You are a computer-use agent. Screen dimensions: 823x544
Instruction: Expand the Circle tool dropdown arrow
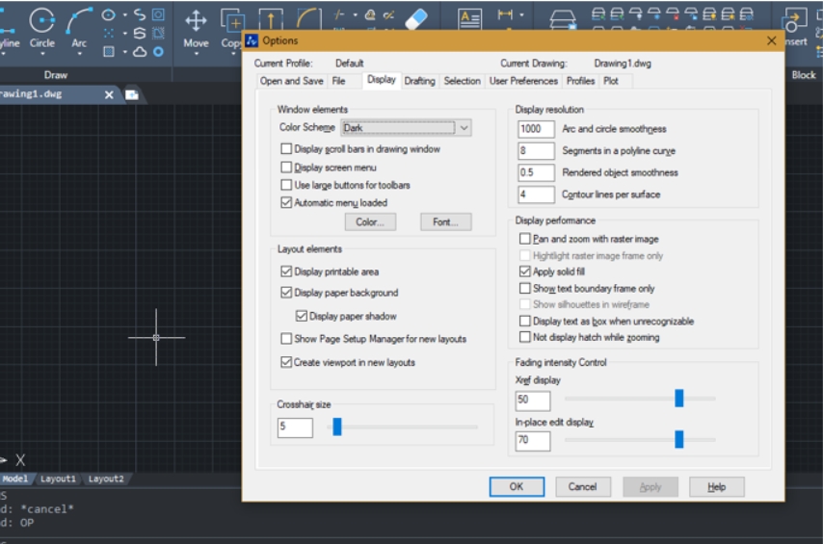[x=42, y=54]
